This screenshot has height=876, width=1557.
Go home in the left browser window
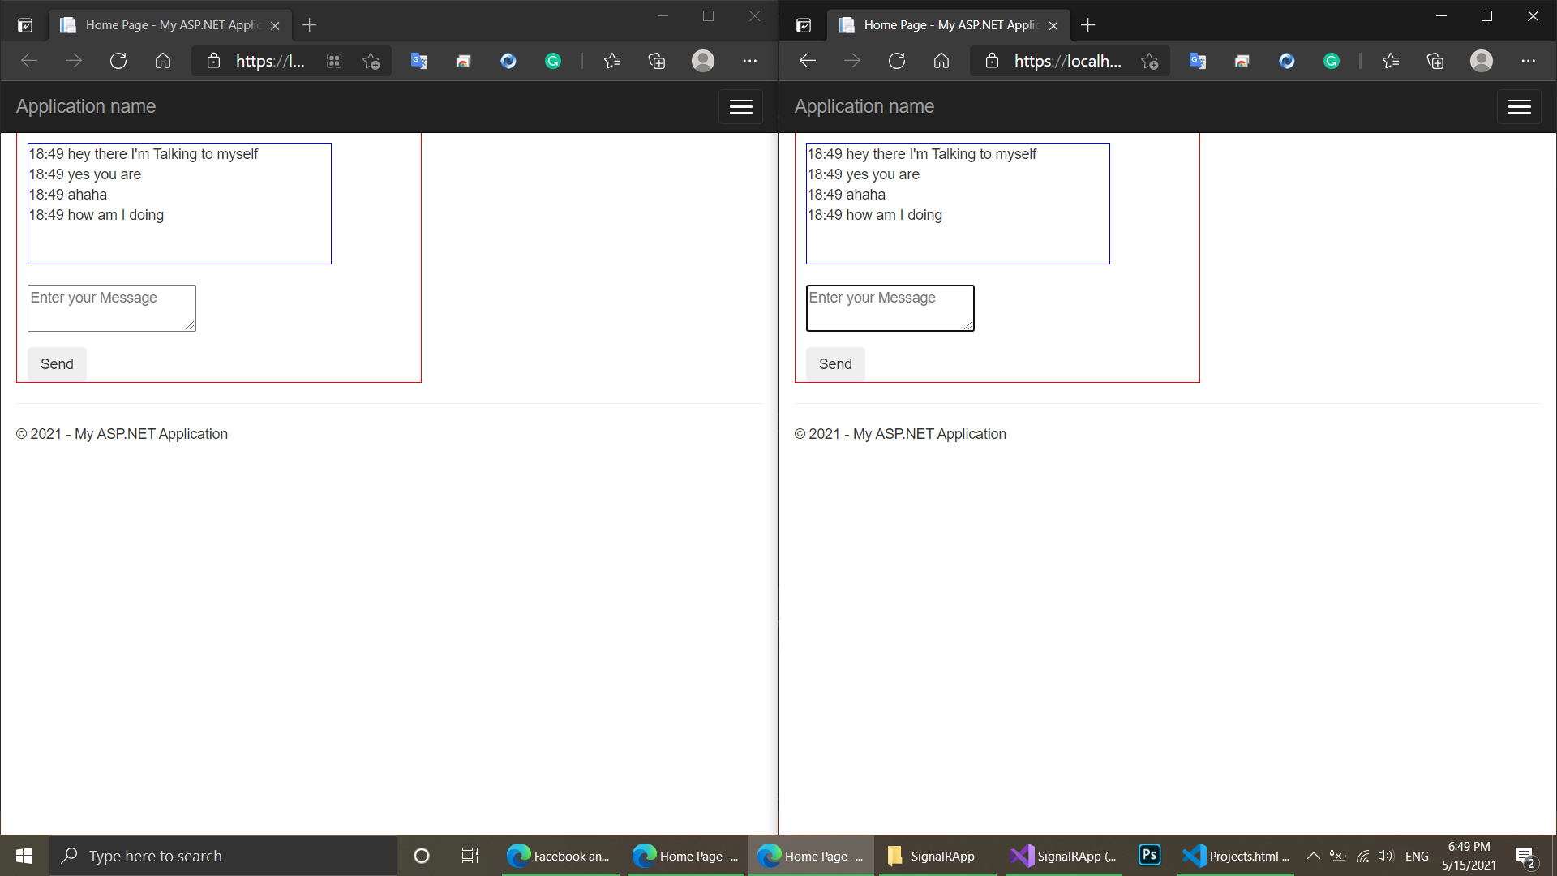click(163, 61)
